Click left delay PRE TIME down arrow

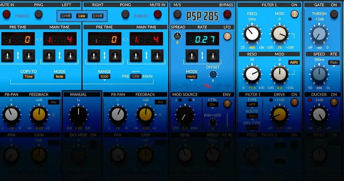[x=29, y=56]
